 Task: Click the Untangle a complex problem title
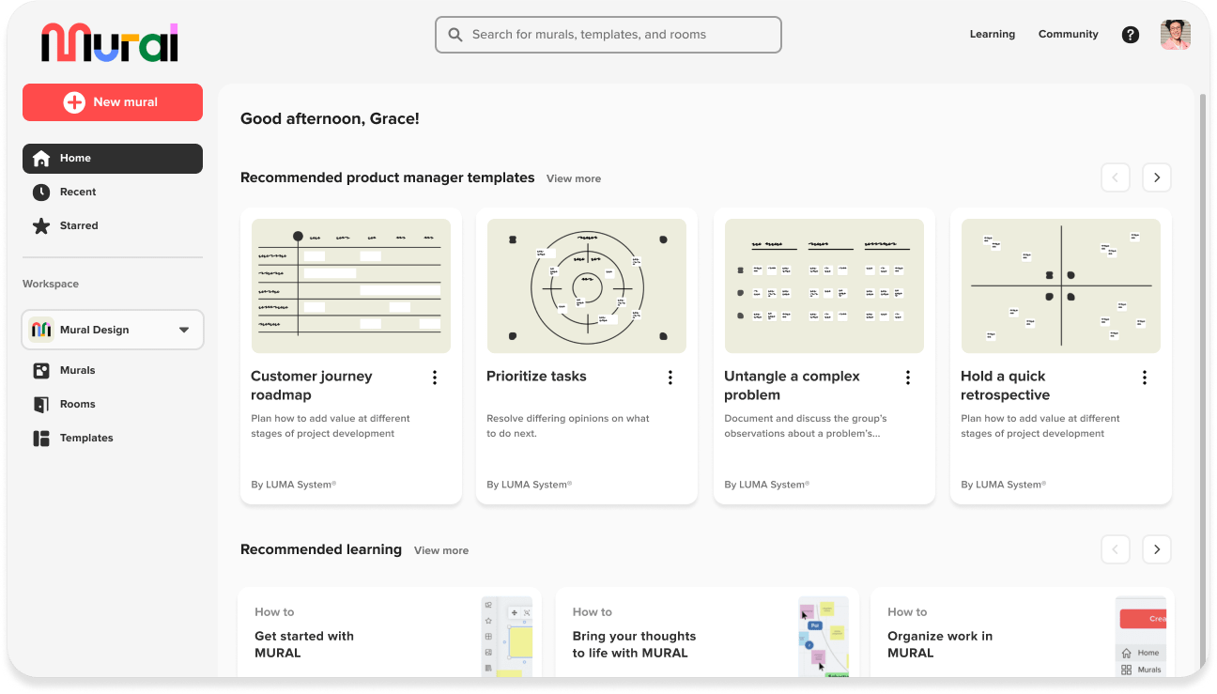792,386
